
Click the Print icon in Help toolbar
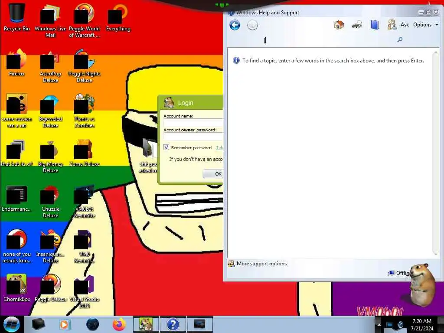point(357,25)
